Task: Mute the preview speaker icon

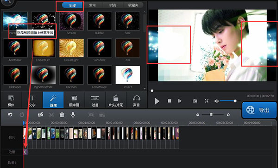Action: [216, 101]
